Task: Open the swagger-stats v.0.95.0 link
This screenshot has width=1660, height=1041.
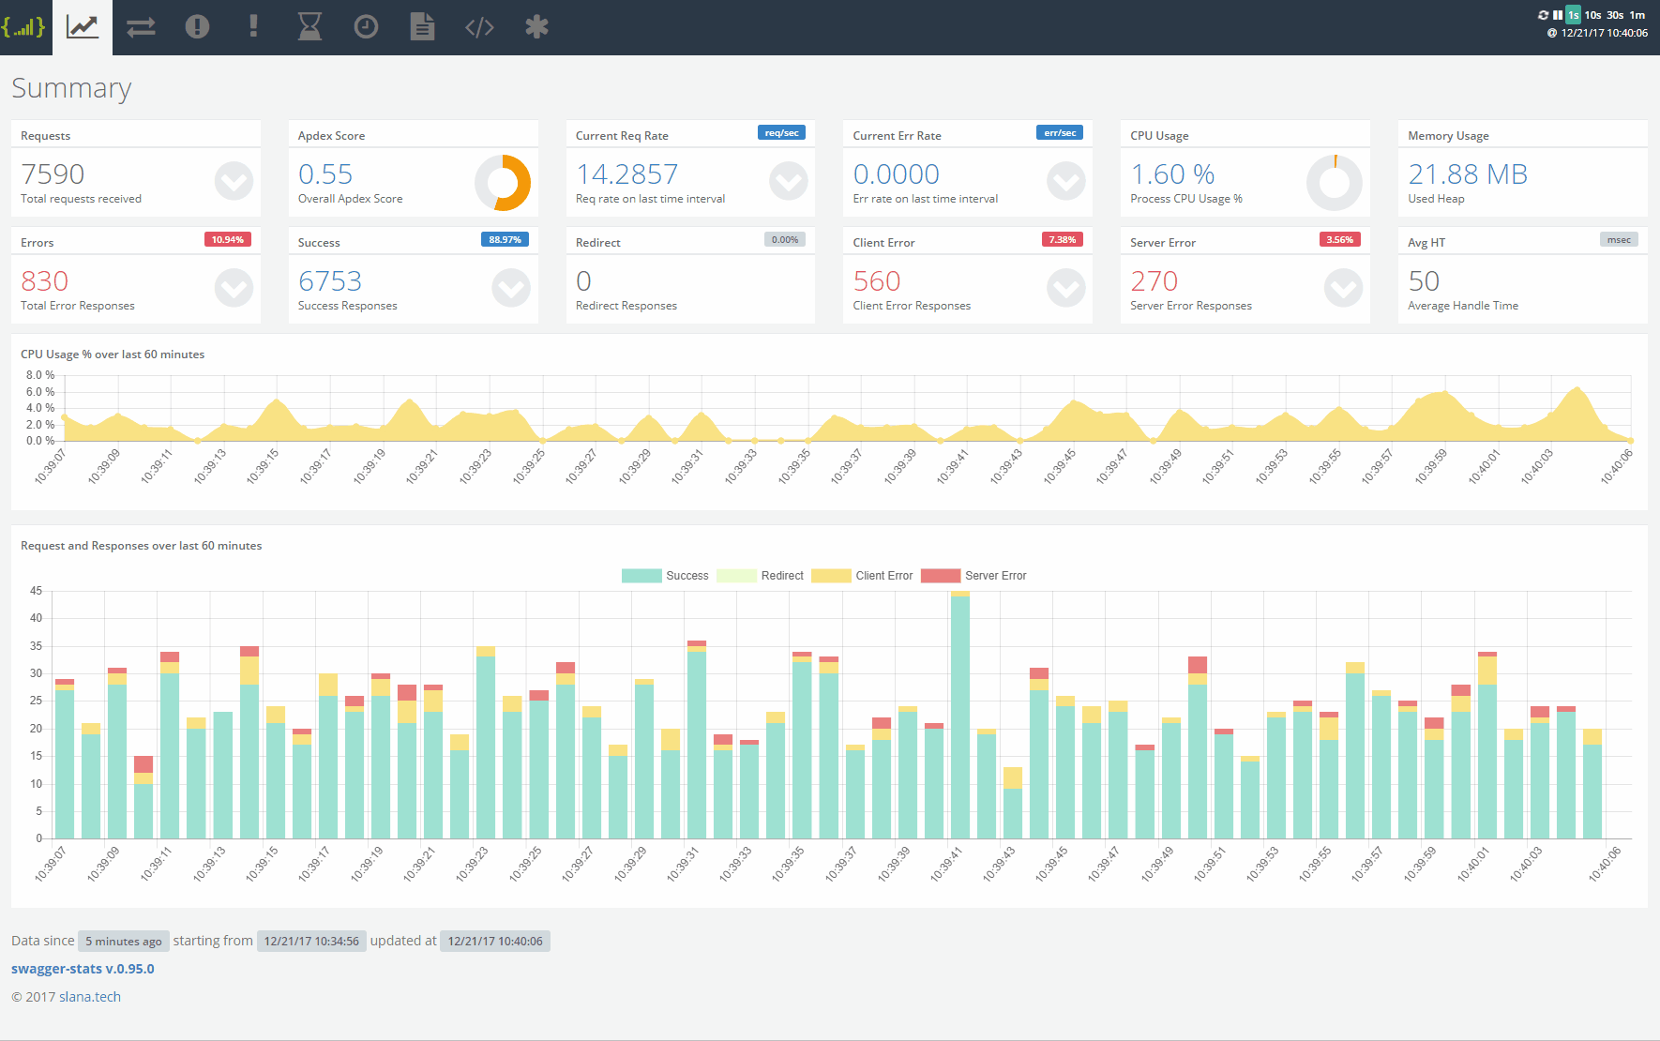Action: 83,968
